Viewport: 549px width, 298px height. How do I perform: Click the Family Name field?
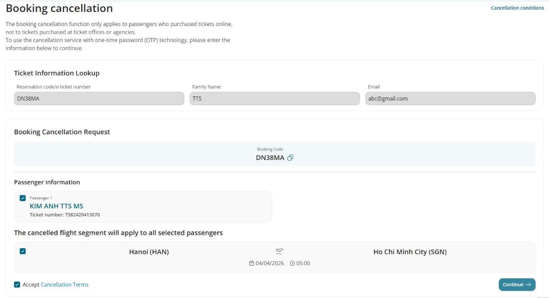point(274,98)
